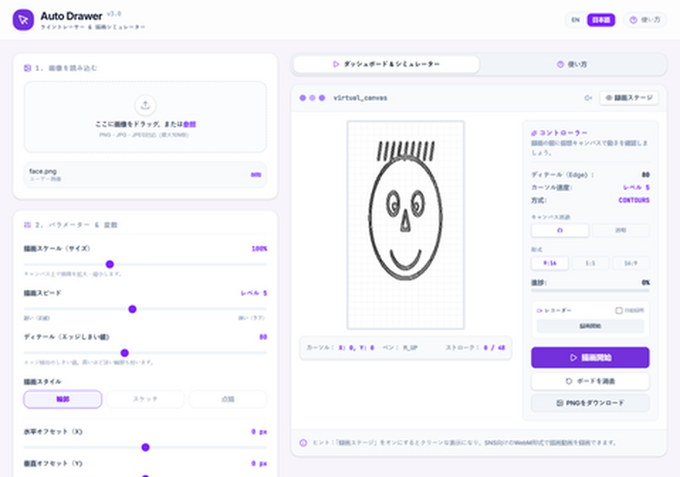Viewport: 680px width, 477px height.
Task: Click the smiley face drawing canvas
Action: [x=405, y=225]
